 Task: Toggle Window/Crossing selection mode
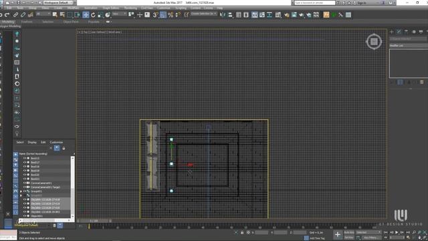pos(78,15)
